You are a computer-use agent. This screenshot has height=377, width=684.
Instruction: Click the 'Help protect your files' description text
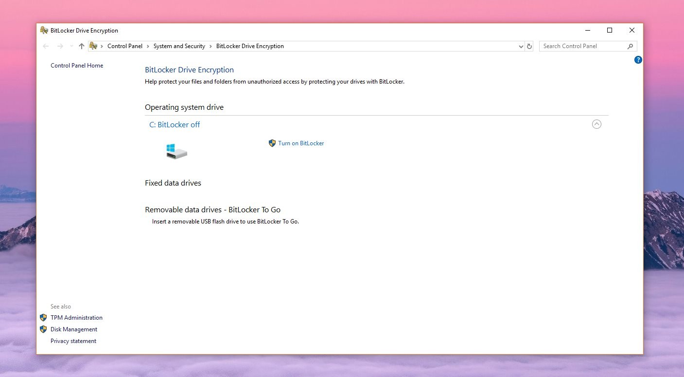coord(275,82)
